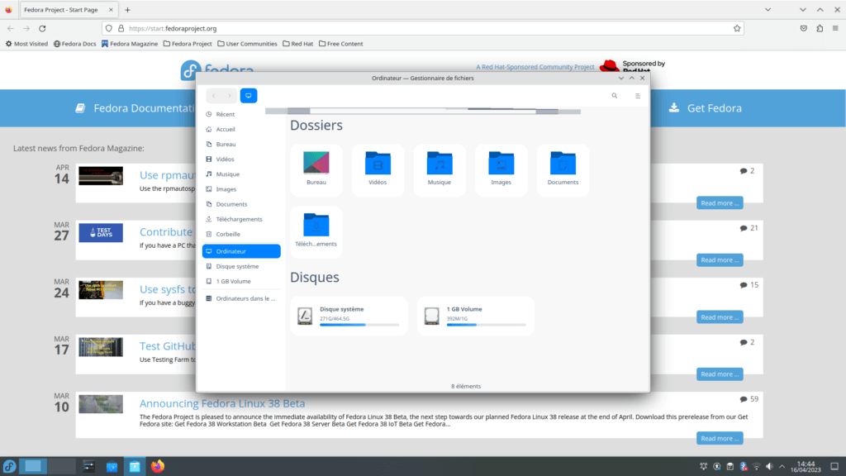Open User Communities bookmarks folder

[x=247, y=44]
